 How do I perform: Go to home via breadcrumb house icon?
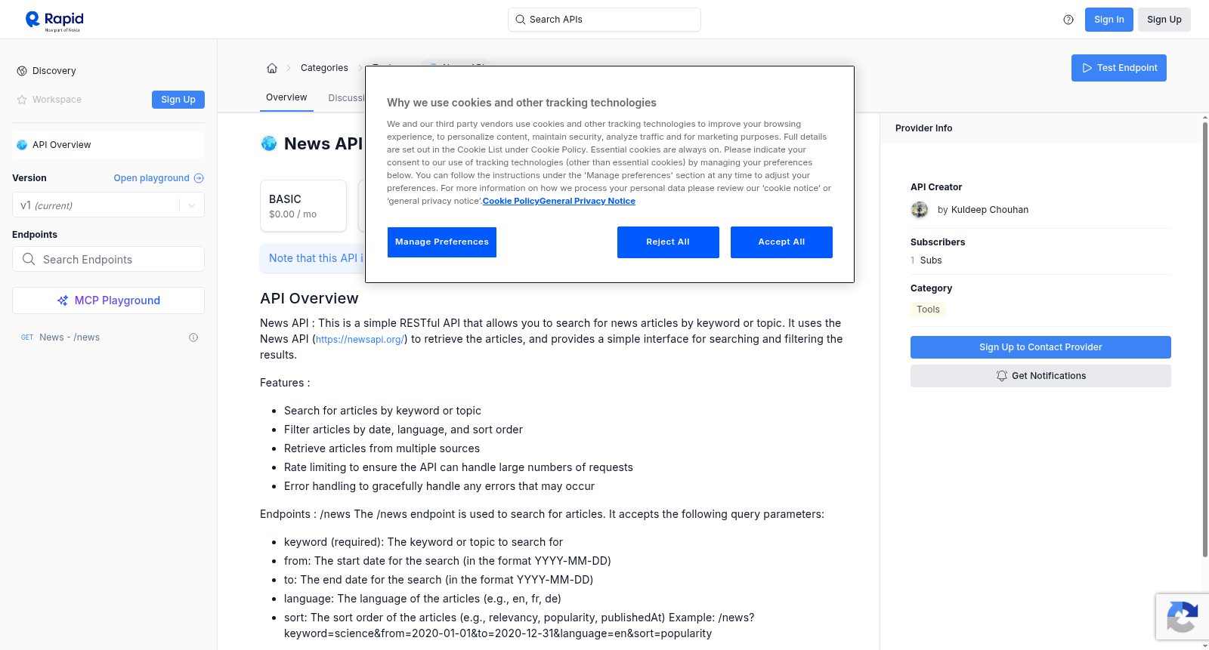point(272,68)
